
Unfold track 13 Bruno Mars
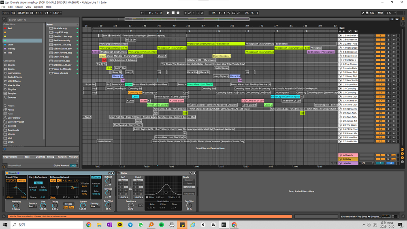tap(340, 84)
